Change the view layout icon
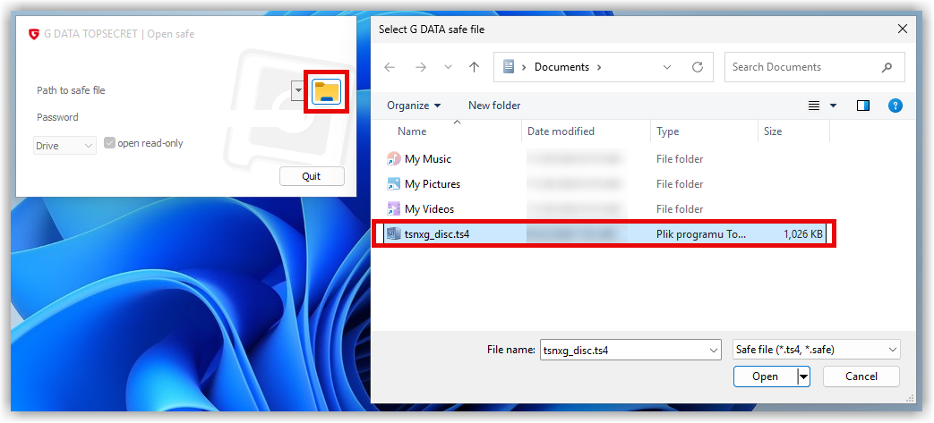This screenshot has width=934, height=423. click(x=814, y=106)
